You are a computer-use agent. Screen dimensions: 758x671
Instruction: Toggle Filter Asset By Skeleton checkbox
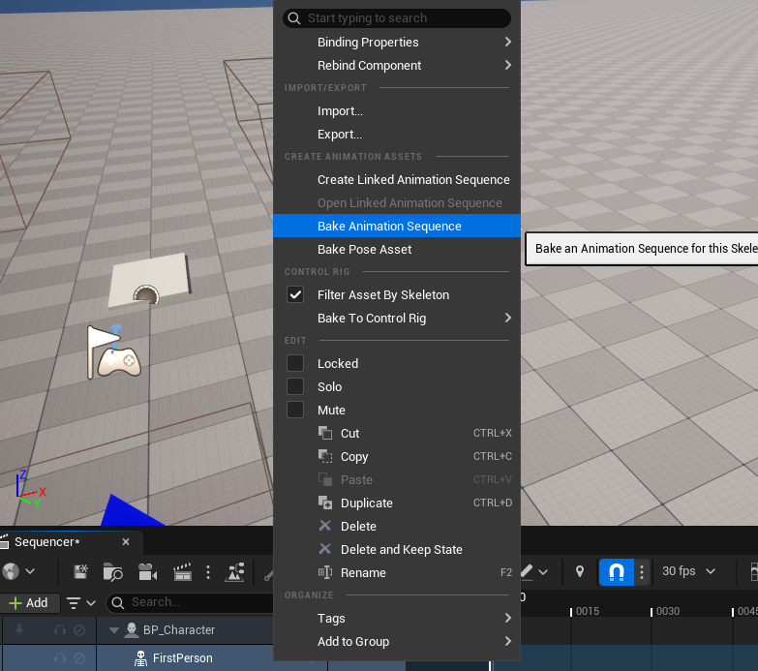click(295, 294)
